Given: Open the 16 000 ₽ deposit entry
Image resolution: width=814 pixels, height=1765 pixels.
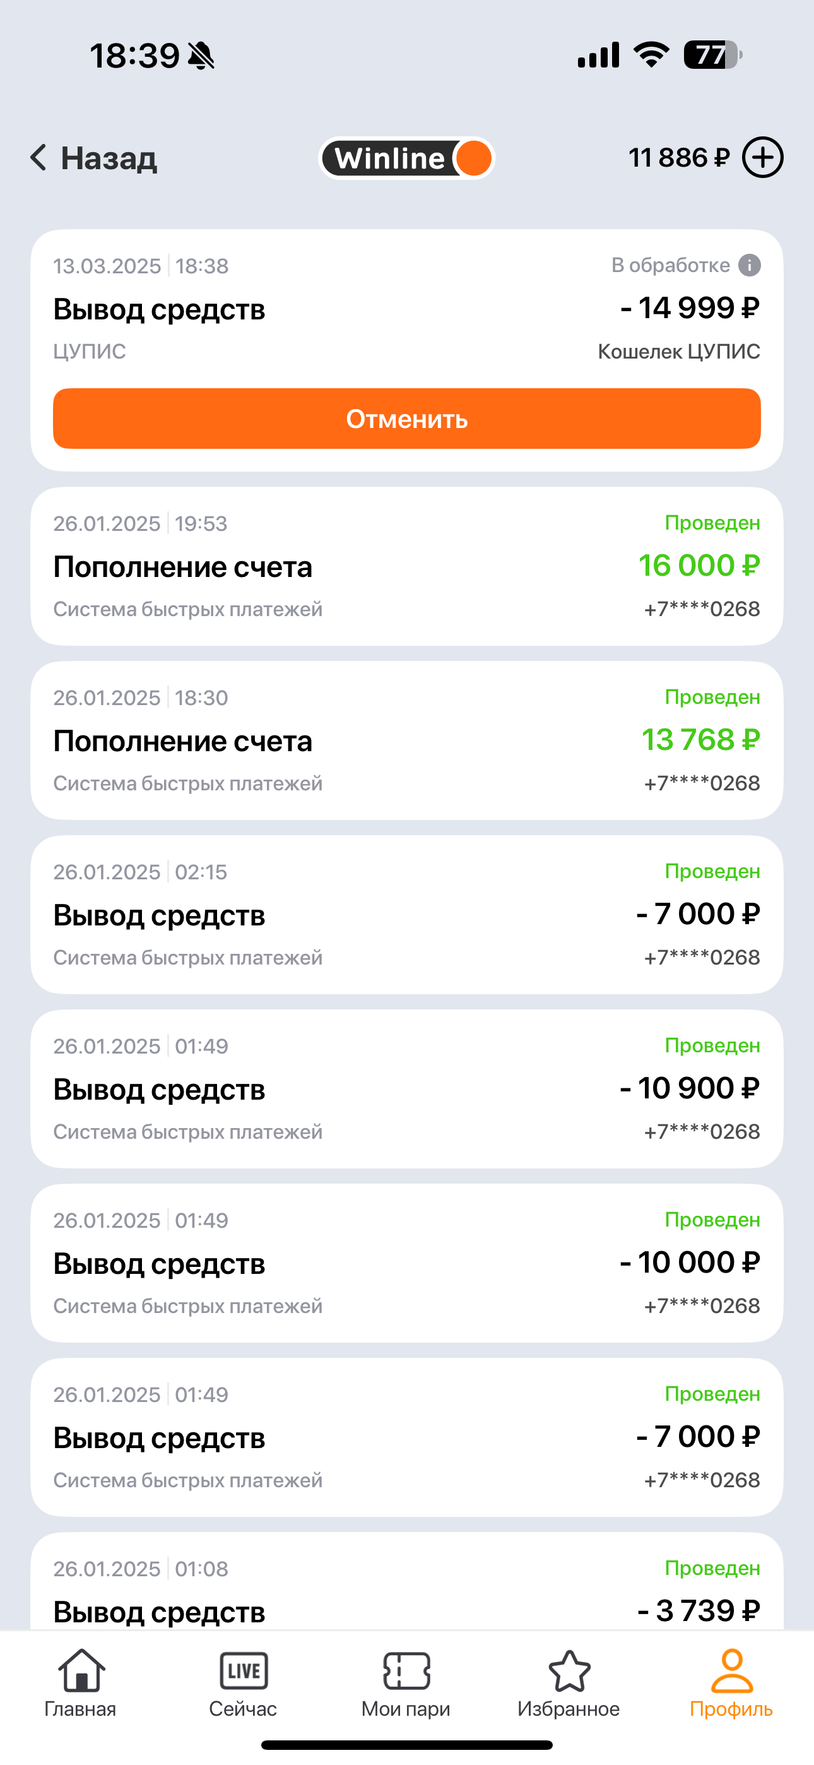Looking at the screenshot, I should pyautogui.click(x=407, y=566).
